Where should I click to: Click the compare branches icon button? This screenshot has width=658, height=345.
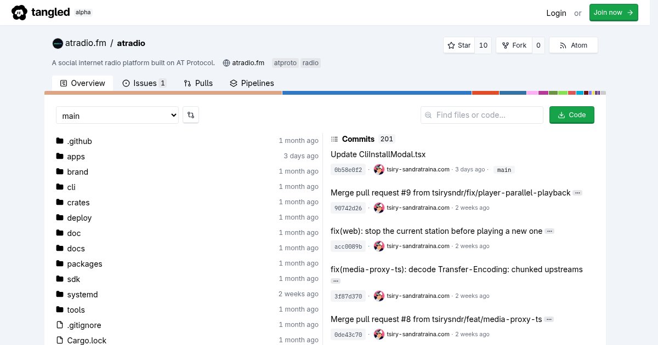(191, 115)
